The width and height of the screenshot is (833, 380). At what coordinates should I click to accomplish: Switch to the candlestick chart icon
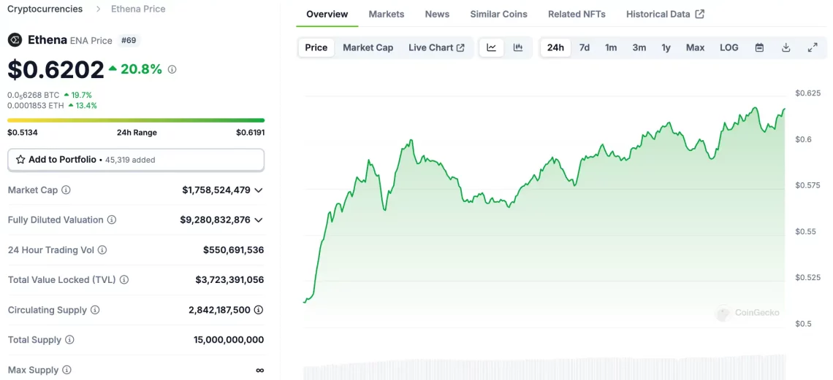click(x=518, y=47)
